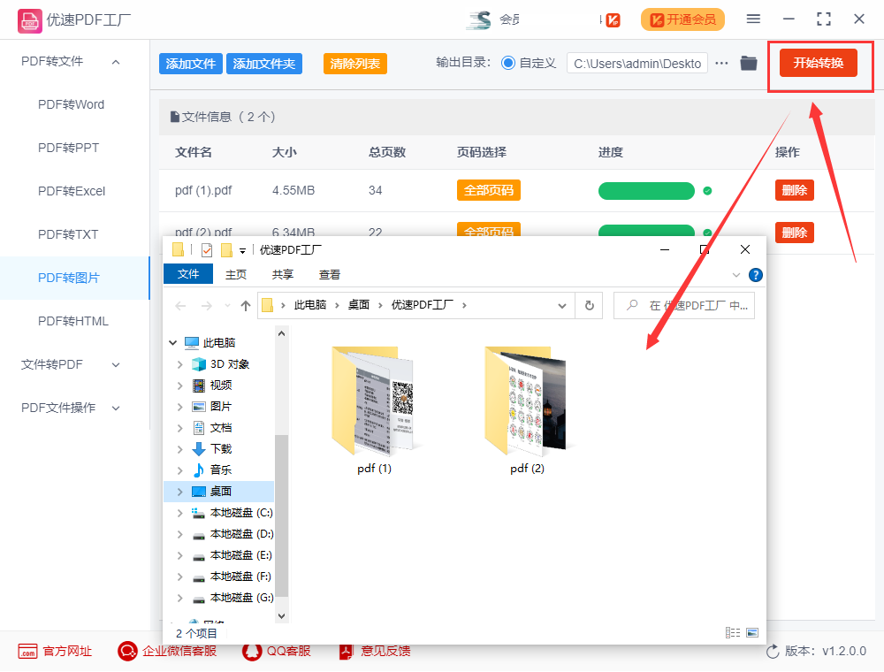Open quick access toolbar customize dropdown
The height and width of the screenshot is (672, 884).
[242, 251]
